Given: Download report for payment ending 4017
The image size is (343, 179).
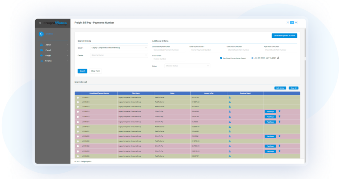Looking at the screenshot, I should [230, 127].
